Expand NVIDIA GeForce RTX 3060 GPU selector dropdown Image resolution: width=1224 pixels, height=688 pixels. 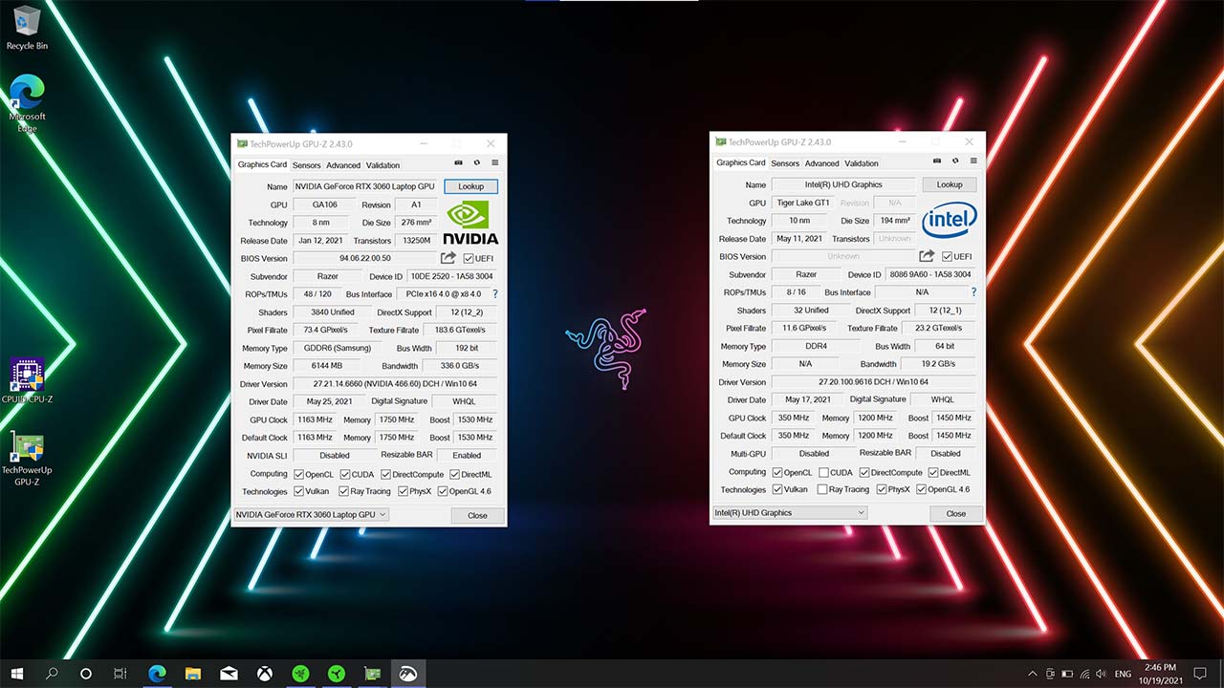click(311, 515)
